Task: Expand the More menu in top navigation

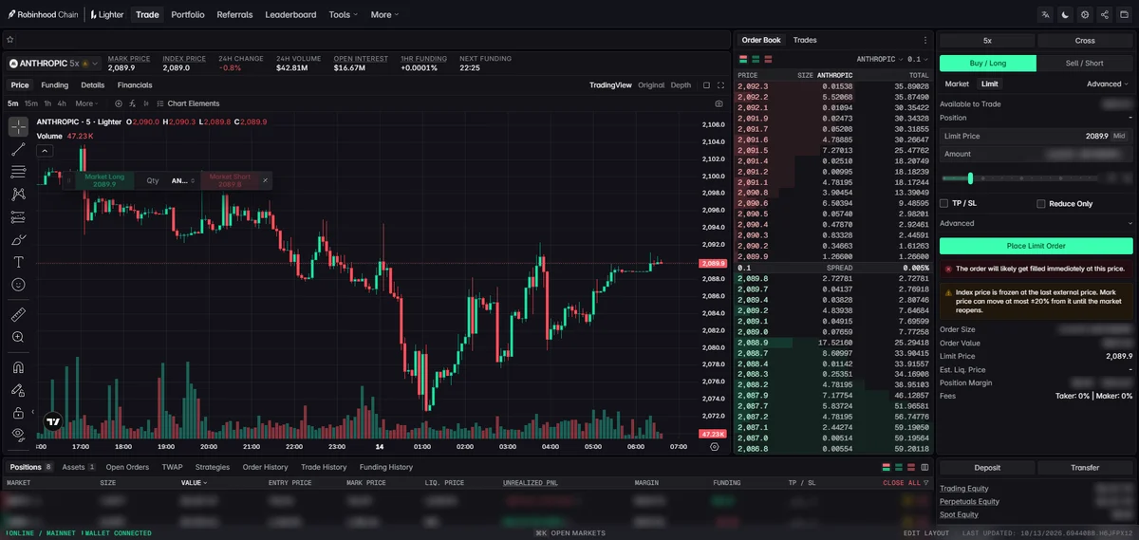Action: [x=384, y=14]
